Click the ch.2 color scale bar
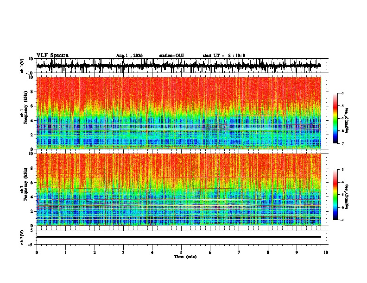Screen dimensions: 367x283 tap(335, 195)
